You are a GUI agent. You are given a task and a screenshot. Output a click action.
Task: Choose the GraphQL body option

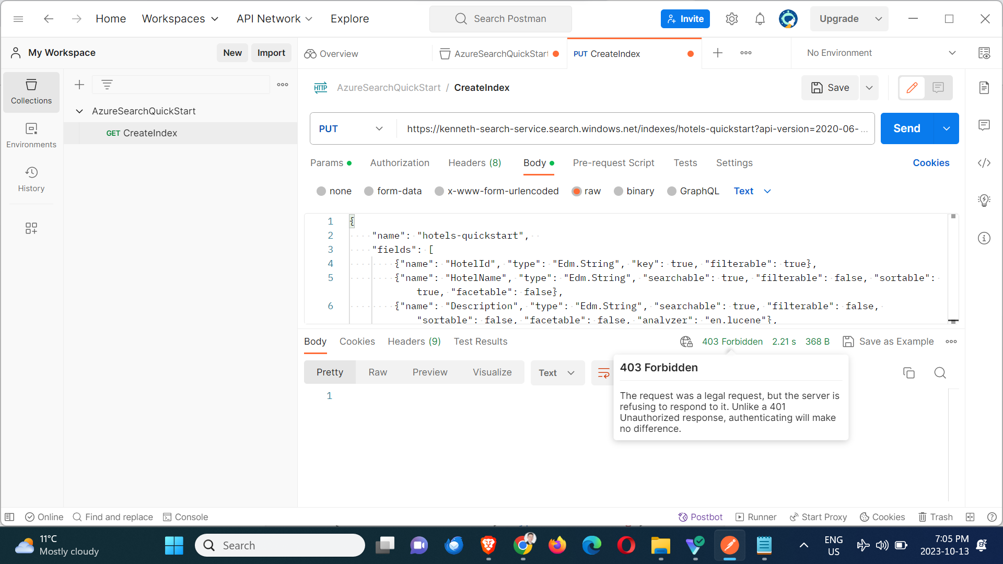[672, 191]
